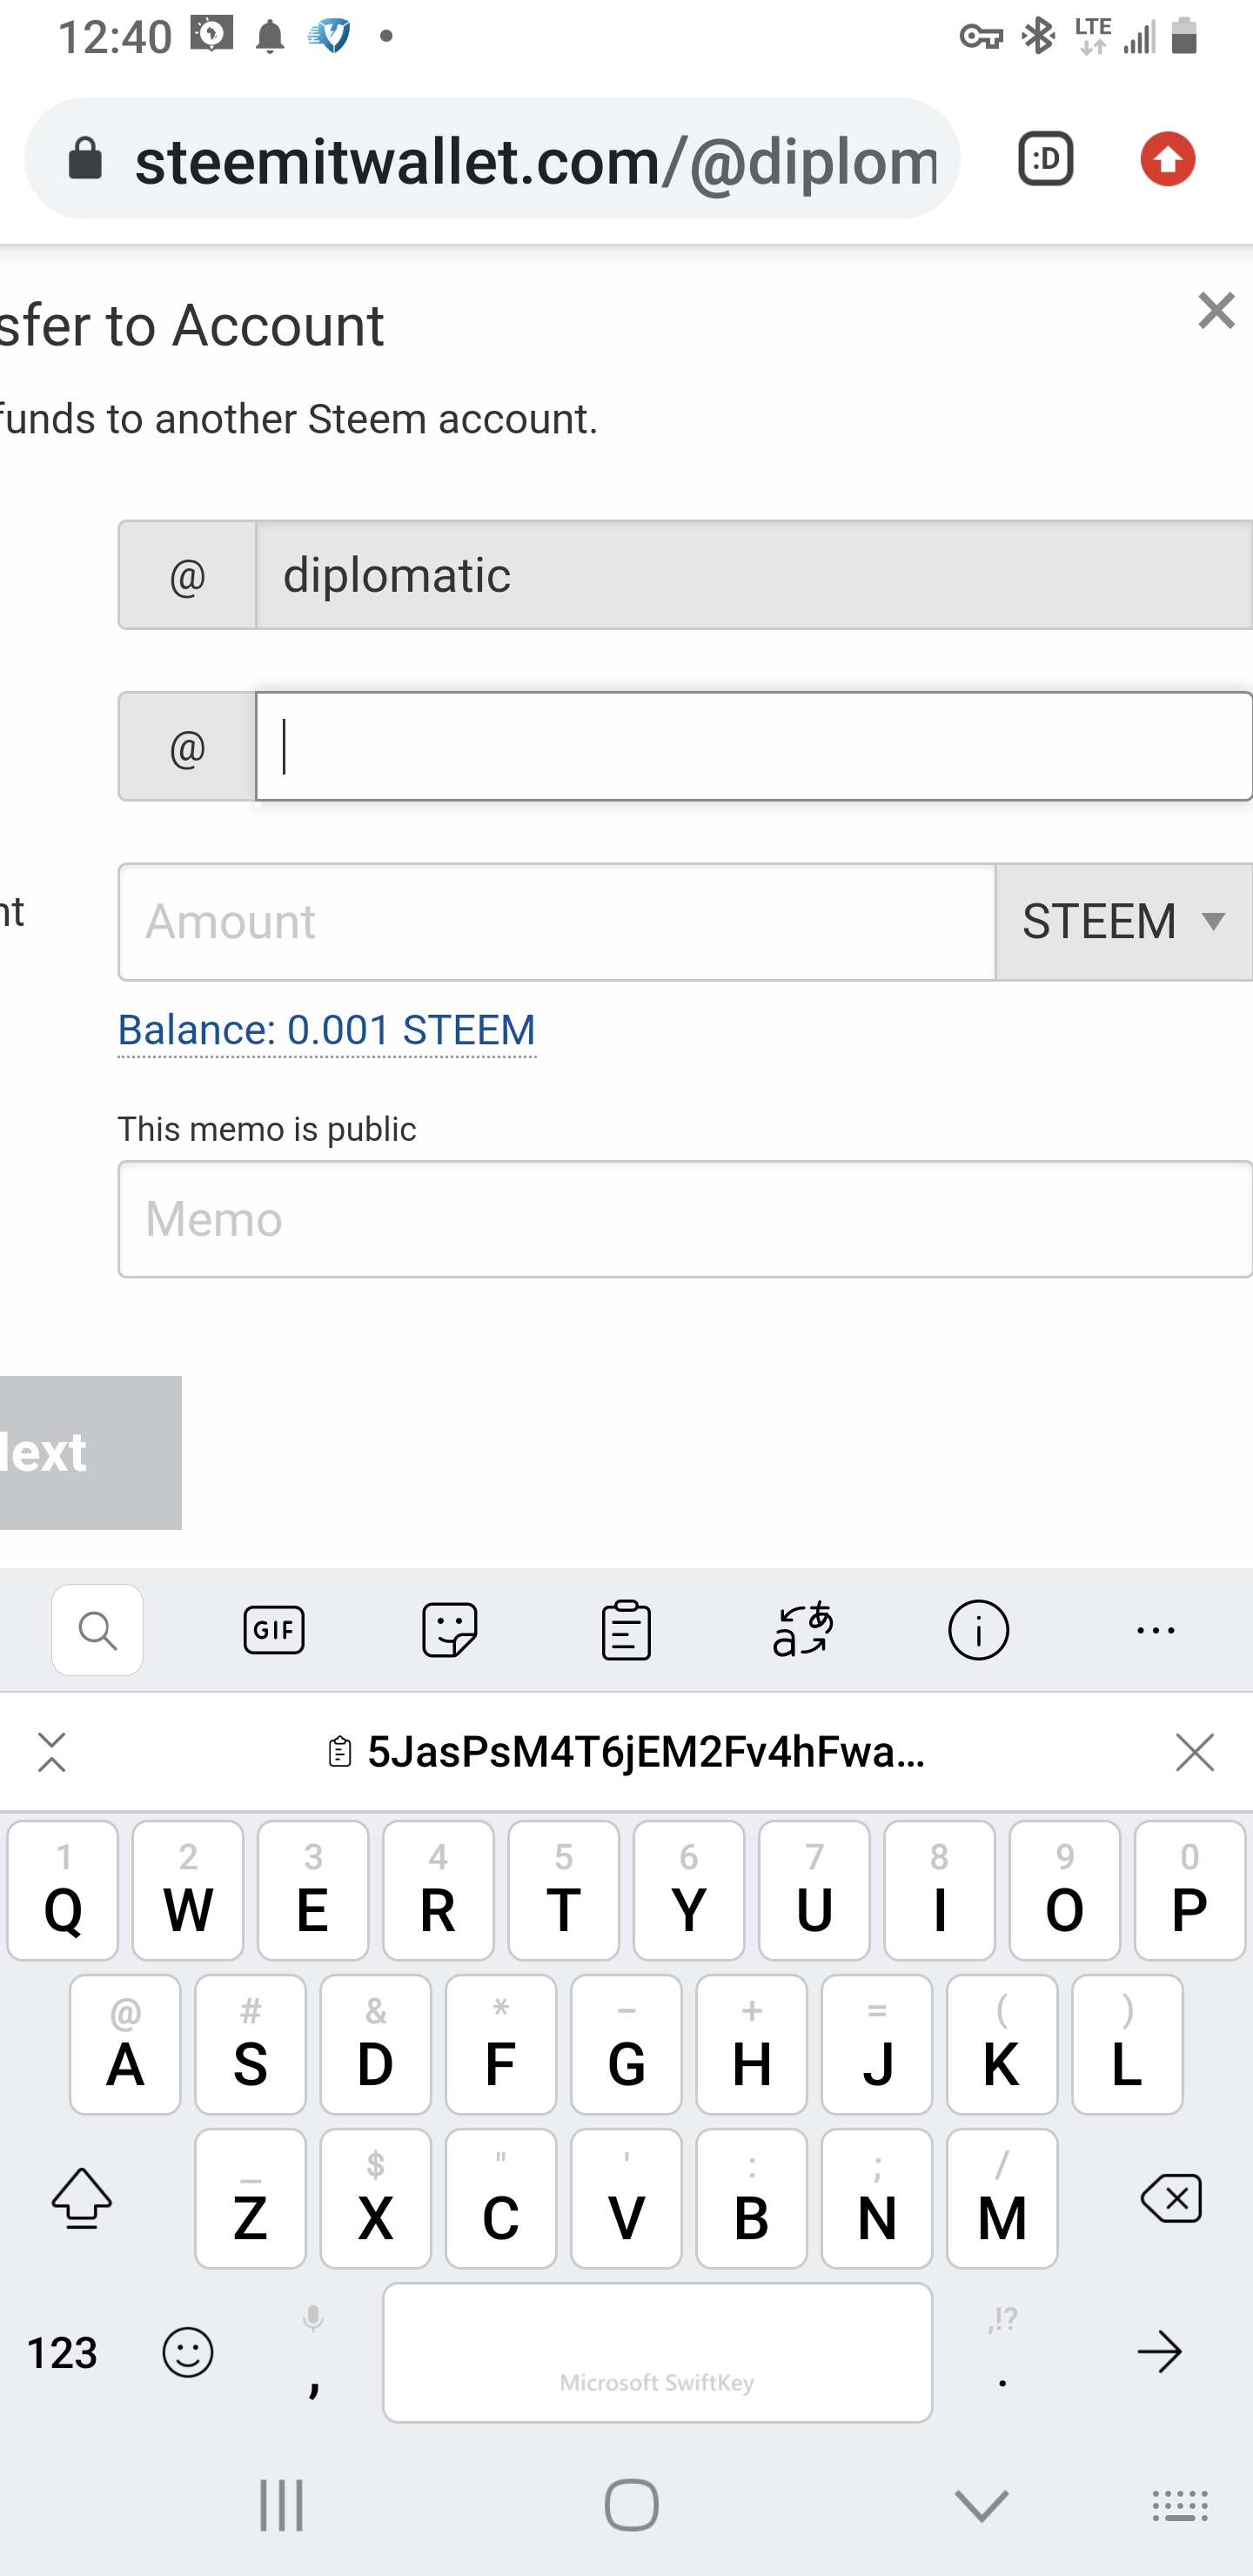Open the keyboard clipboard icon
Viewport: 1253px width, 2576px height.
click(626, 1630)
